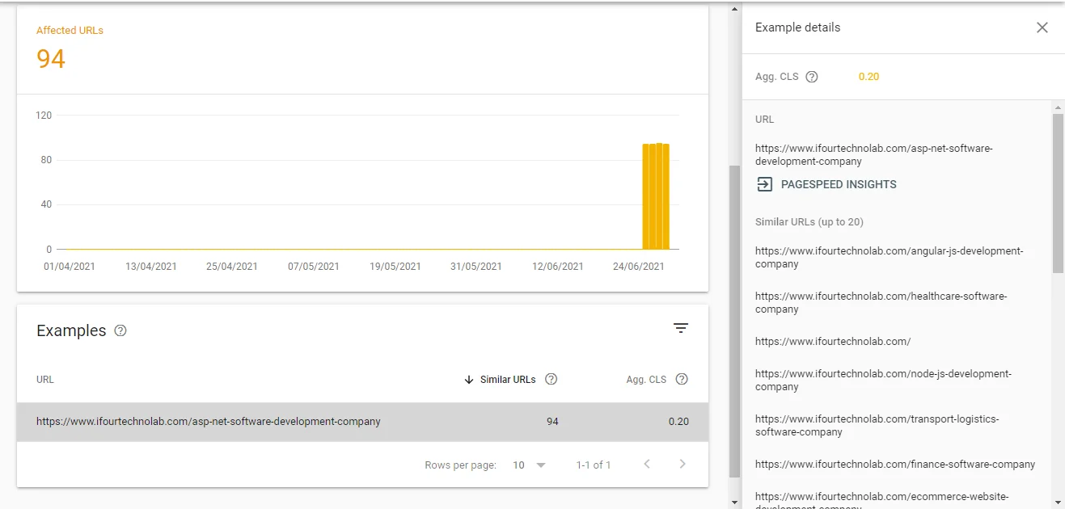Click the Affected URLs label
The height and width of the screenshot is (509, 1065).
pos(70,31)
